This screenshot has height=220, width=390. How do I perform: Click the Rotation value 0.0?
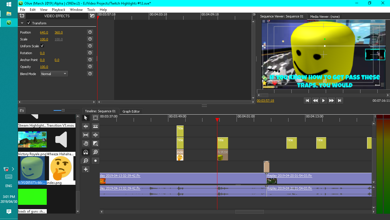point(42,53)
